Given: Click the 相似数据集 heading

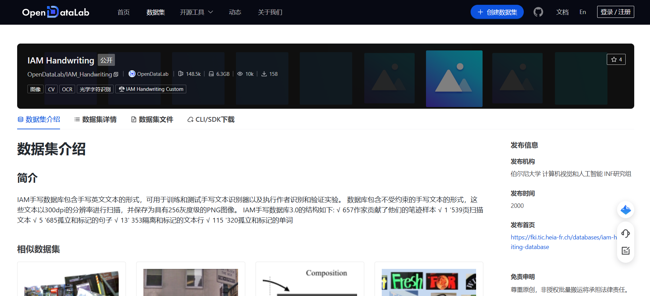Looking at the screenshot, I should coord(38,249).
